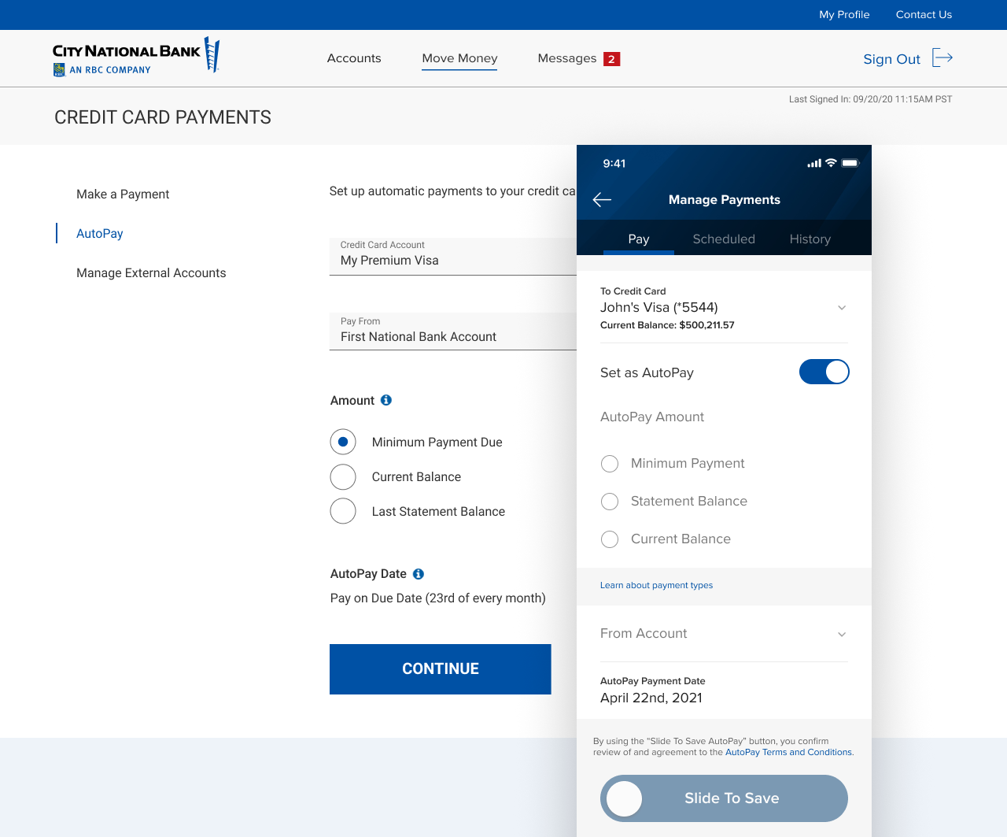Click the Pay on Due Date text
Viewport: 1007px width, 837px height.
pyautogui.click(x=438, y=598)
